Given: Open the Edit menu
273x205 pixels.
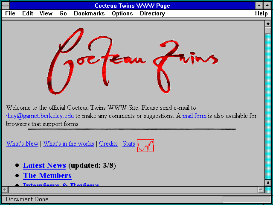Looking at the screenshot, I should pos(27,14).
